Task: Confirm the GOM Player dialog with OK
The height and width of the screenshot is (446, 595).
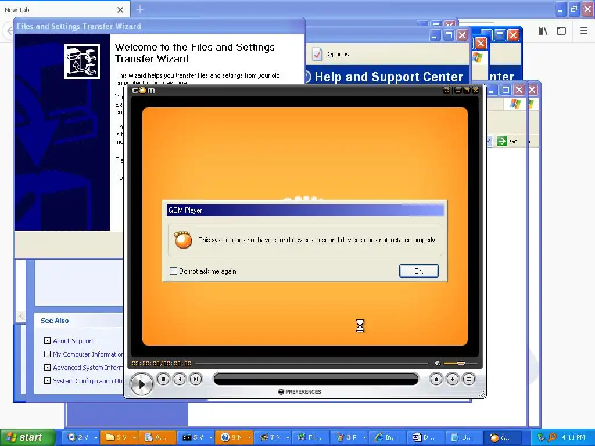Action: [x=418, y=271]
